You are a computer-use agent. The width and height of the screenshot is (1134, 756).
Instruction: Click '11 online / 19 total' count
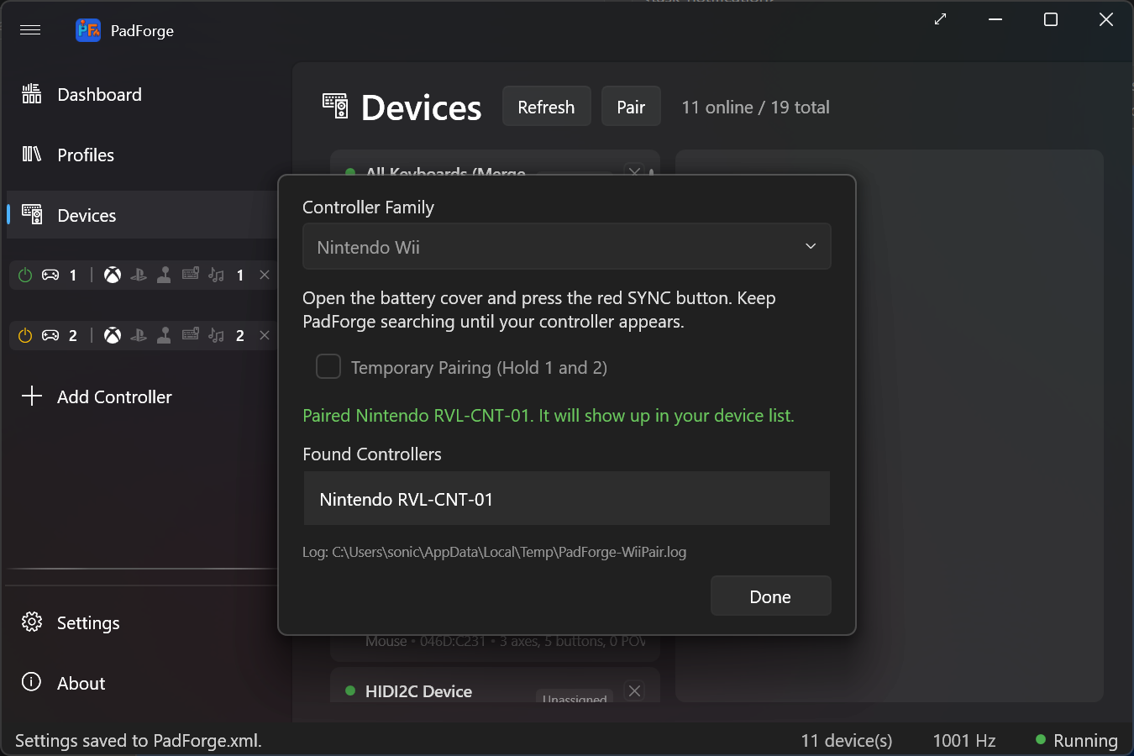(756, 108)
